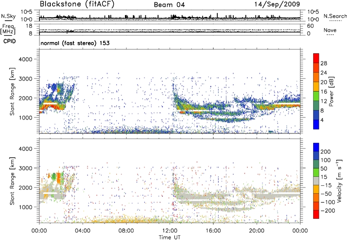Select the text "normal (fast stereo) 153"
Screen dimensions: 347x240
point(75,43)
